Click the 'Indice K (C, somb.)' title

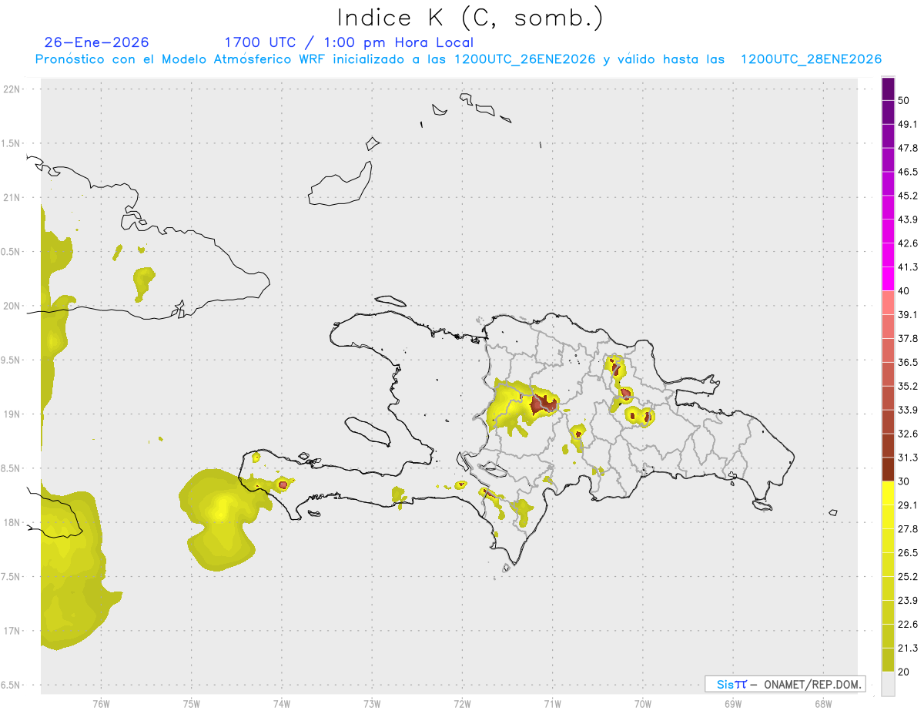(470, 18)
